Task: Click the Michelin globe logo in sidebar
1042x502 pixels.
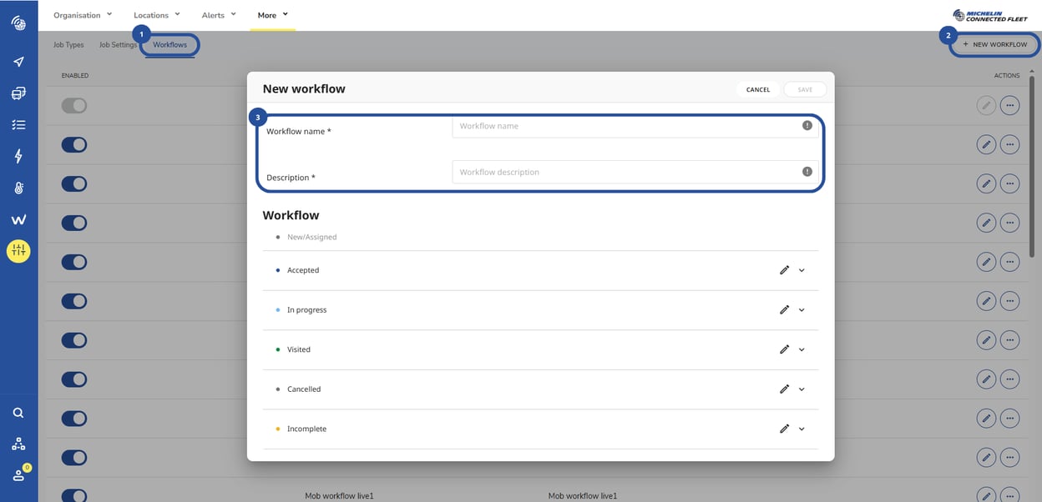Action: tap(18, 23)
